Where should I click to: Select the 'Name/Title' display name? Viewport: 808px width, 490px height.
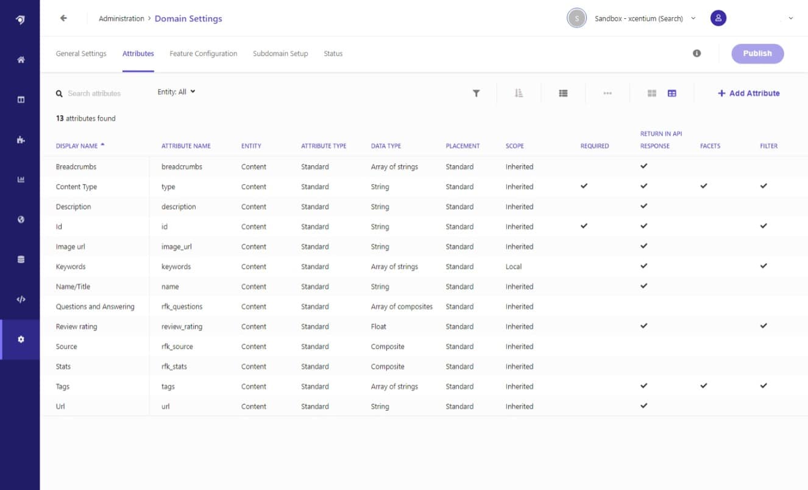(73, 286)
